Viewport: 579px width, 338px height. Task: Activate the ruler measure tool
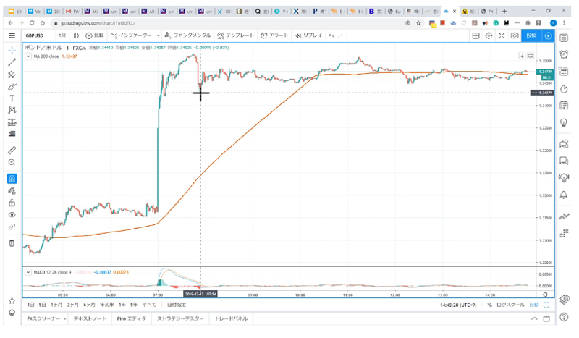click(x=12, y=151)
